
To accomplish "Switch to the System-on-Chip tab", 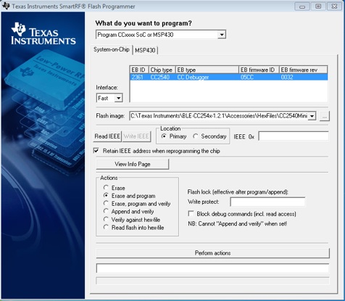I will [x=112, y=49].
